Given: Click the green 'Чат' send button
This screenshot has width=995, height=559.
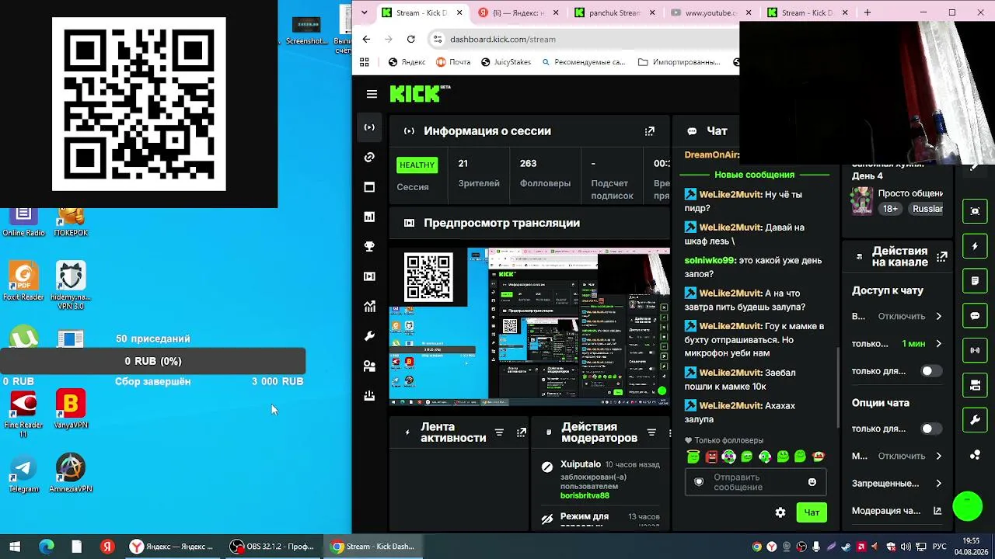Looking at the screenshot, I should pyautogui.click(x=812, y=512).
